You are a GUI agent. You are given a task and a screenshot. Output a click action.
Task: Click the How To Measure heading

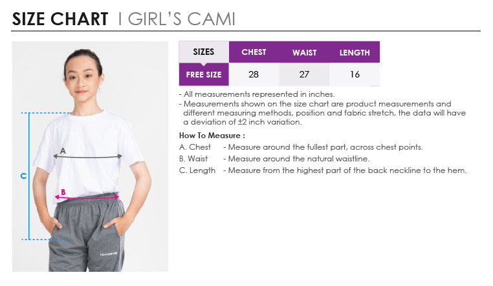tap(212, 136)
